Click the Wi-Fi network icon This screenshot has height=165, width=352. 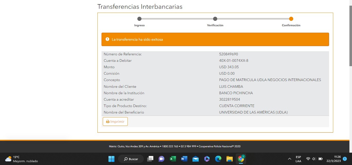308,159
